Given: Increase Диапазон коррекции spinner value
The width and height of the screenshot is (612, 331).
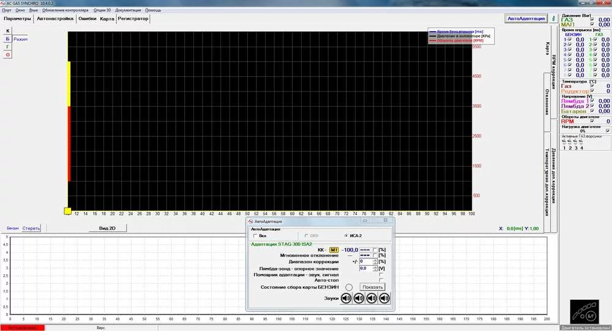Looking at the screenshot, I should [375, 260].
